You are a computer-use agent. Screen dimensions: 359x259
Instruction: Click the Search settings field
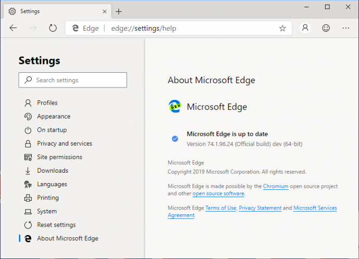pyautogui.click(x=73, y=80)
